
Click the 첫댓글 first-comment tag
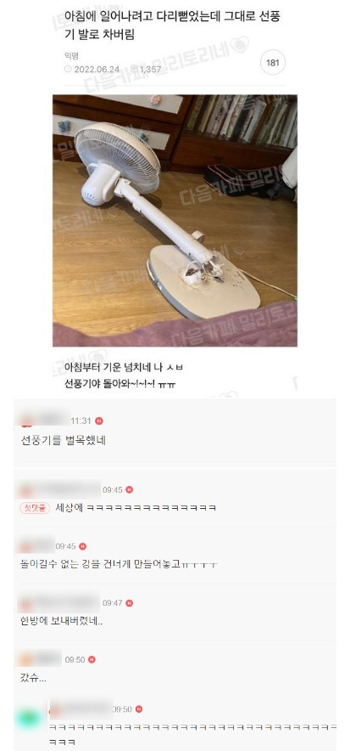(35, 508)
